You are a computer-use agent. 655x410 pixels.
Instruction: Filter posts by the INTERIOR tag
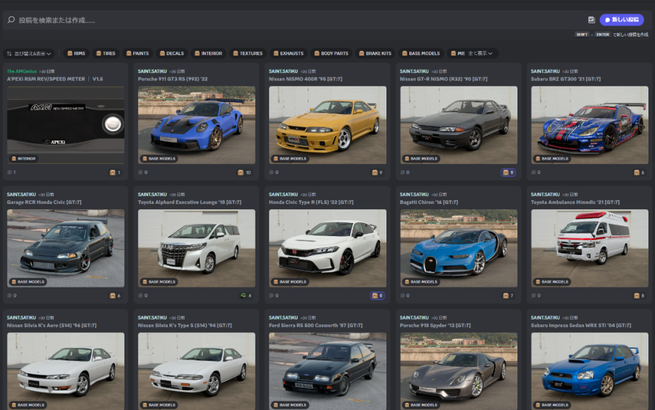[x=208, y=53]
